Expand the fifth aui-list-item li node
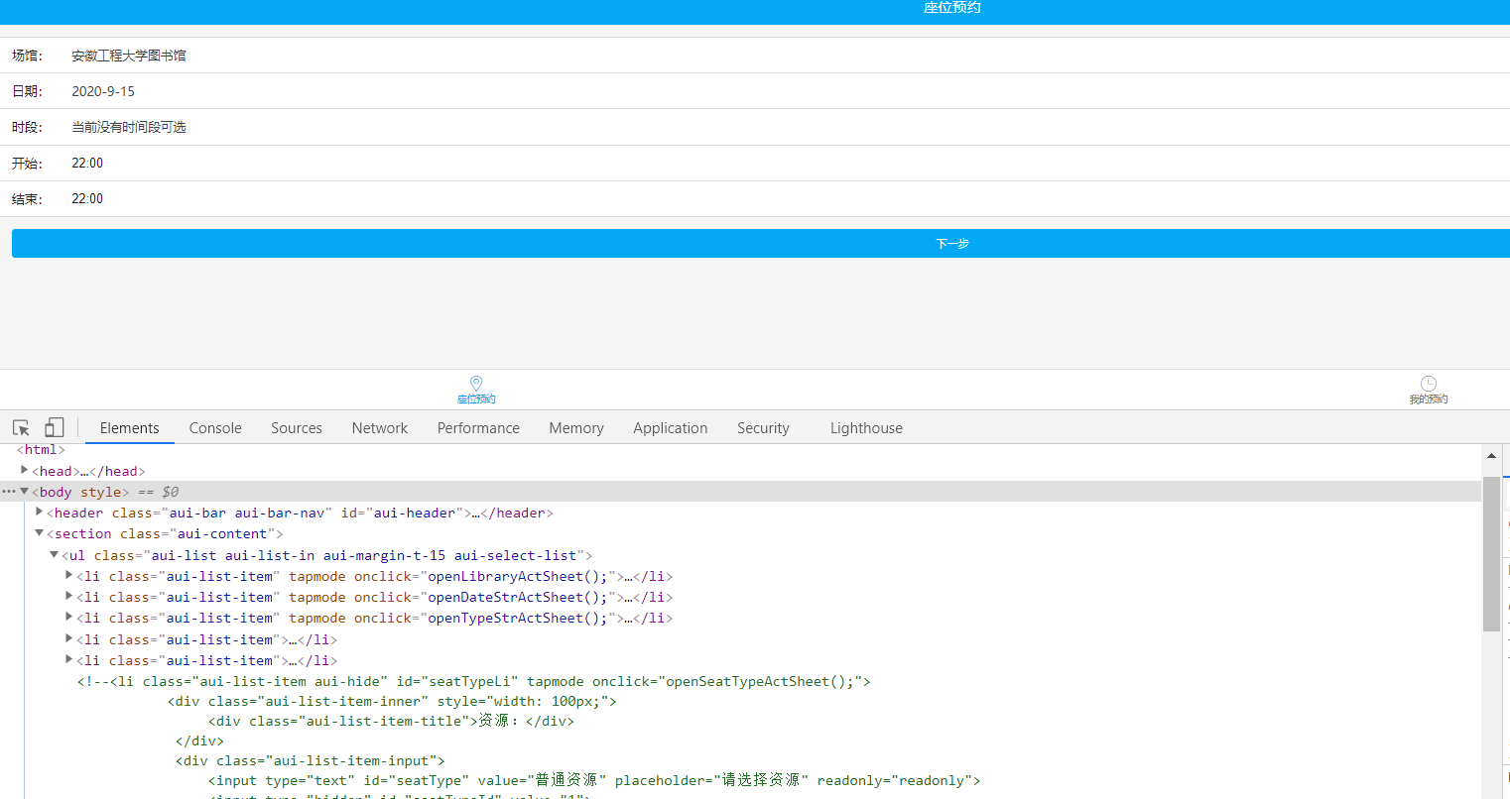The image size is (1510, 799). click(x=69, y=659)
